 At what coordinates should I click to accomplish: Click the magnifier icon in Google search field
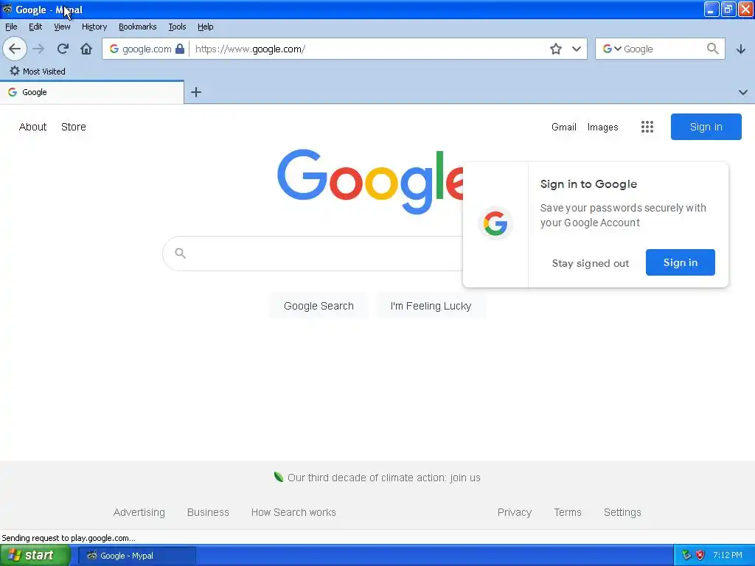click(181, 254)
